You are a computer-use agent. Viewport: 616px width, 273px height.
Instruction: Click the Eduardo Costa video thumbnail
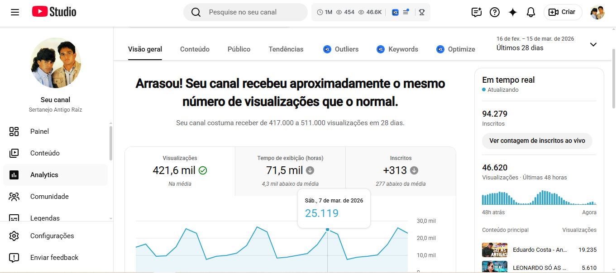point(494,250)
